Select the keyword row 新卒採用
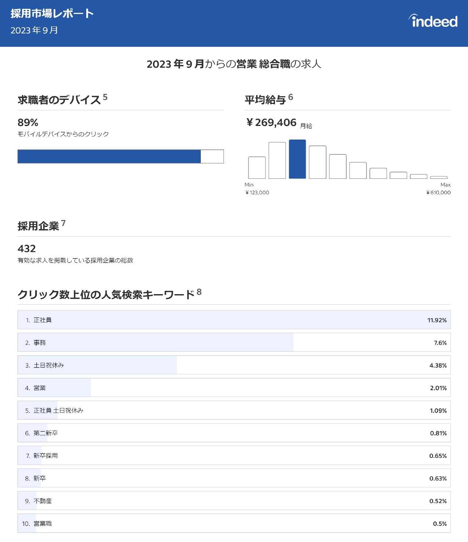The height and width of the screenshot is (542, 468). [x=234, y=456]
